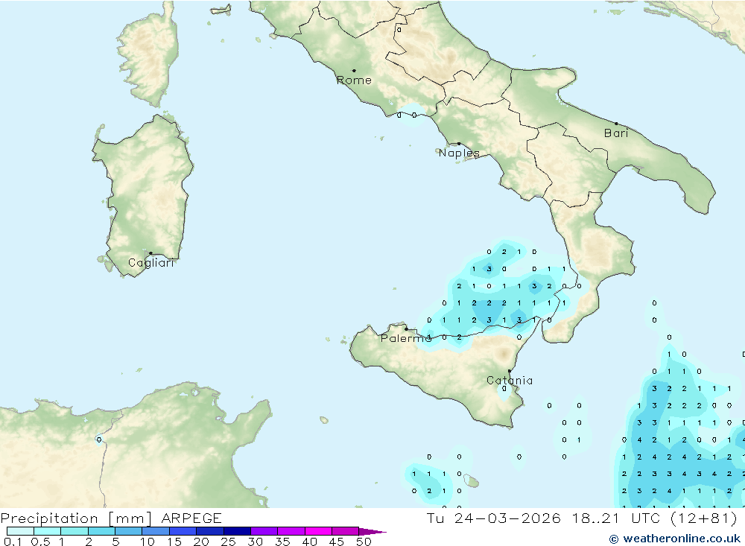Click the "Bari" city name label
This screenshot has height=546, width=745.
(616, 133)
